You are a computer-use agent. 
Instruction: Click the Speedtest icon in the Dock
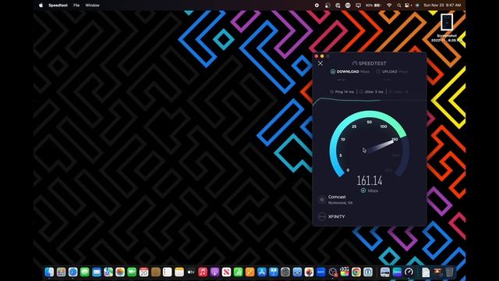pos(409,272)
